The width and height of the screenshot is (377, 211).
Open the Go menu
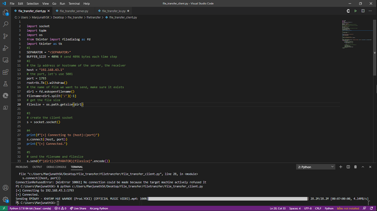pos(54,4)
